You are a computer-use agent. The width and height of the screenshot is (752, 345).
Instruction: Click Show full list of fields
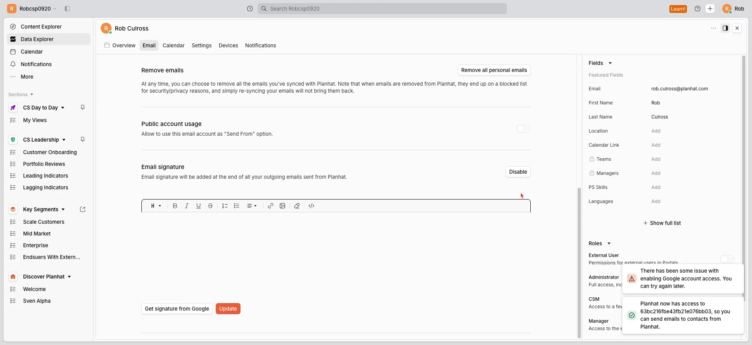click(662, 223)
